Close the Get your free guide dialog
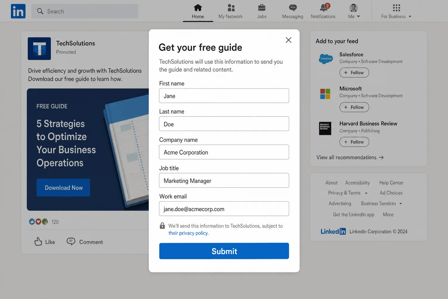This screenshot has height=299, width=448. coord(289,40)
